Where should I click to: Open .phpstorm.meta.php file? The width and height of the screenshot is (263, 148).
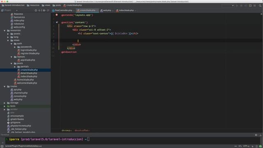19,126
